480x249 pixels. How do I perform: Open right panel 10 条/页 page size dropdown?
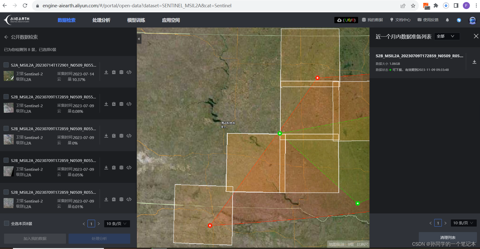click(x=464, y=223)
